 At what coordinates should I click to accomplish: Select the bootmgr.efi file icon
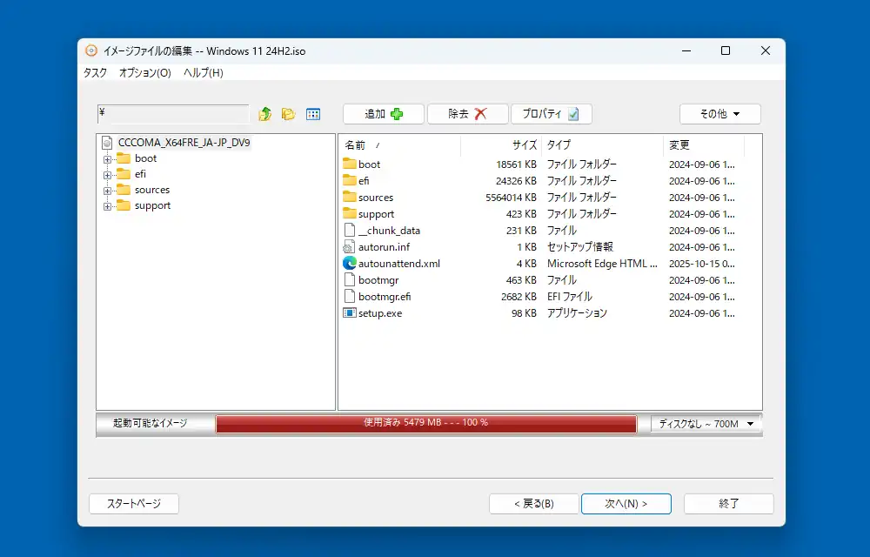tap(350, 296)
